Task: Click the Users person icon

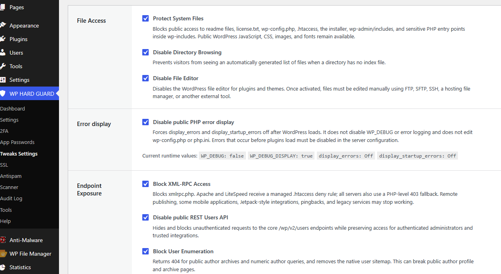Action: coord(2,53)
